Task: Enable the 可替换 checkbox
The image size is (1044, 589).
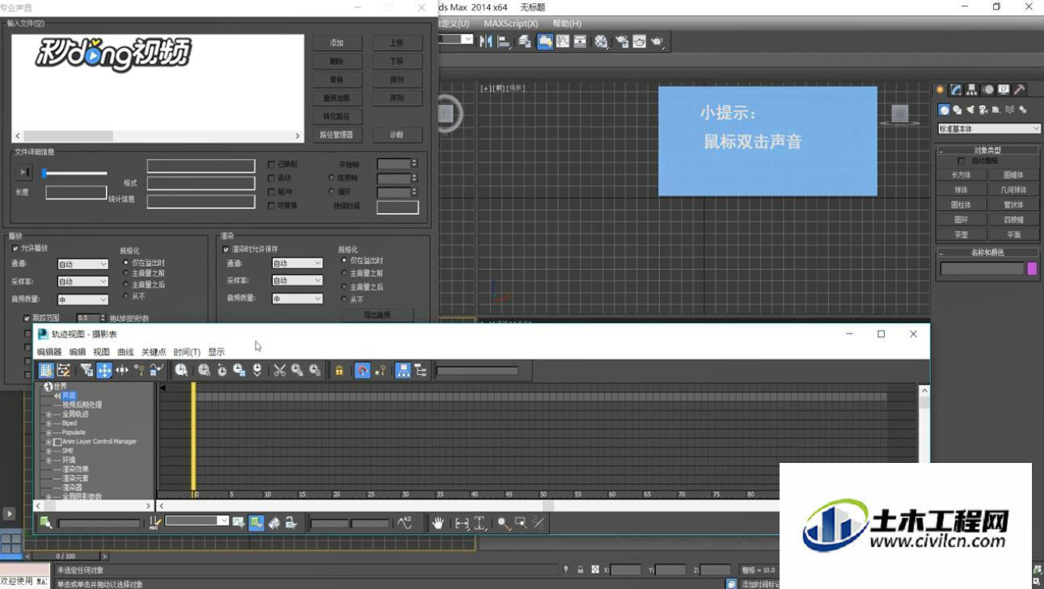Action: coord(271,205)
